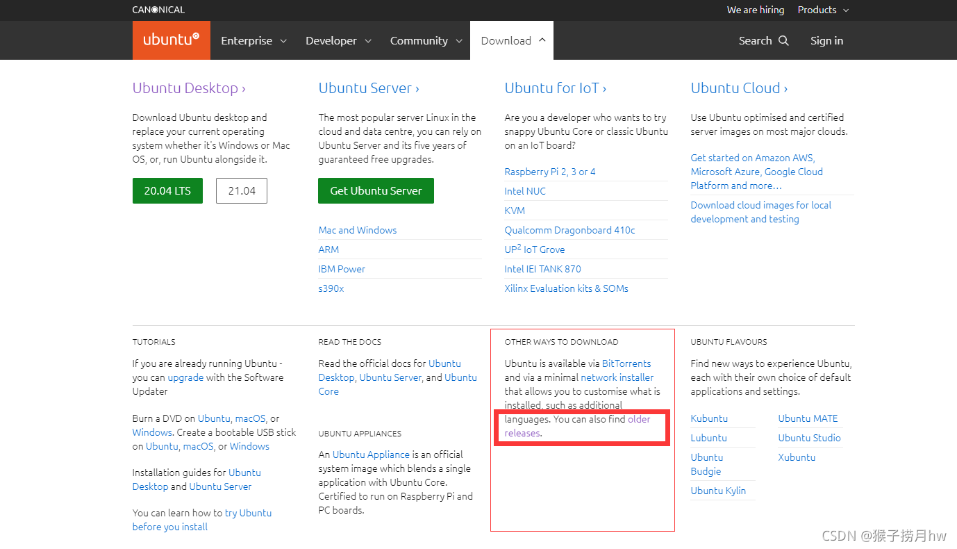Click the Canonical logo in top bar

[158, 10]
